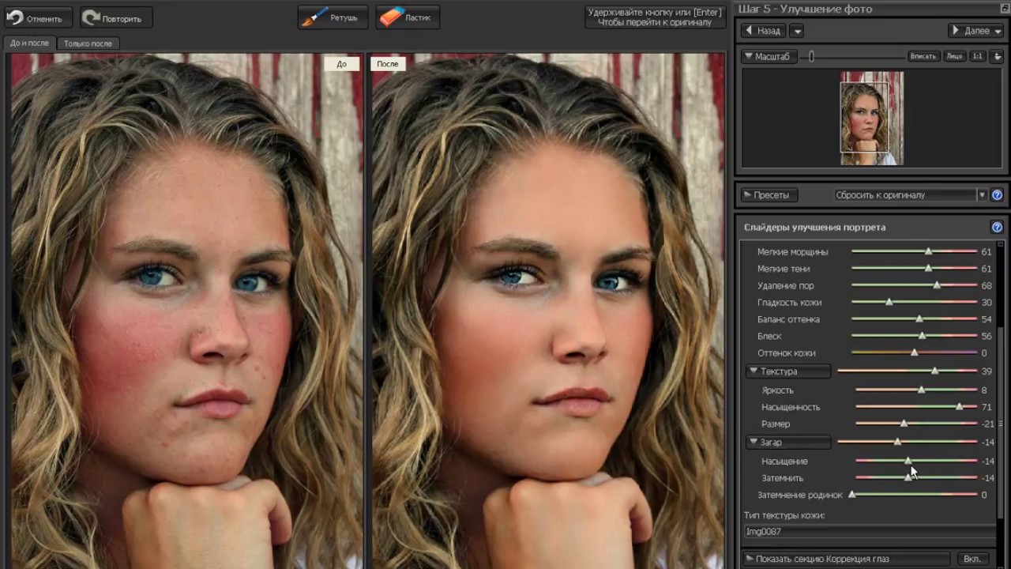1011x569 pixels.
Task: Zoom to face with Лицо button
Action: click(954, 56)
